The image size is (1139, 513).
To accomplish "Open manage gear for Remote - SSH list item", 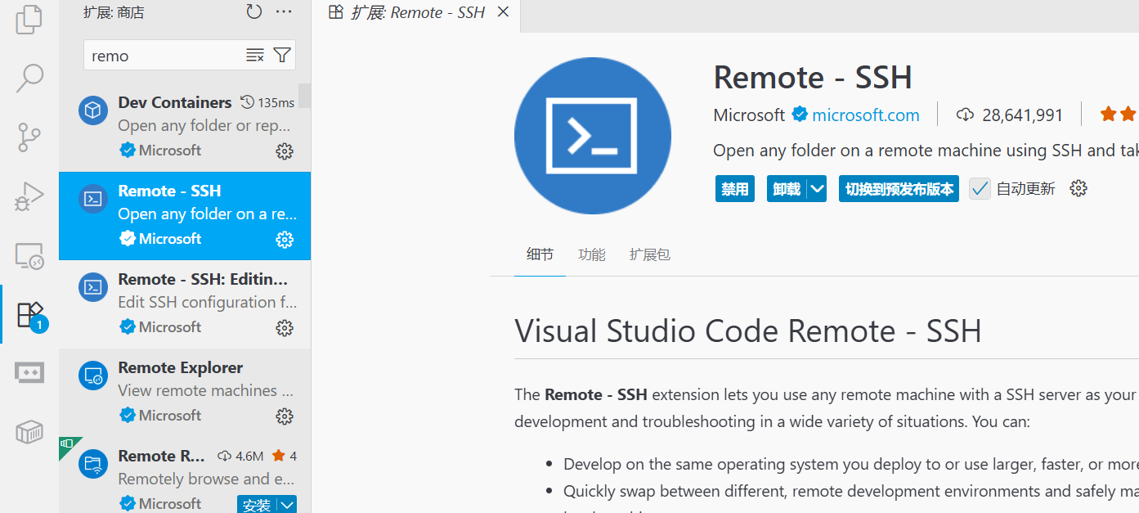I will [285, 239].
